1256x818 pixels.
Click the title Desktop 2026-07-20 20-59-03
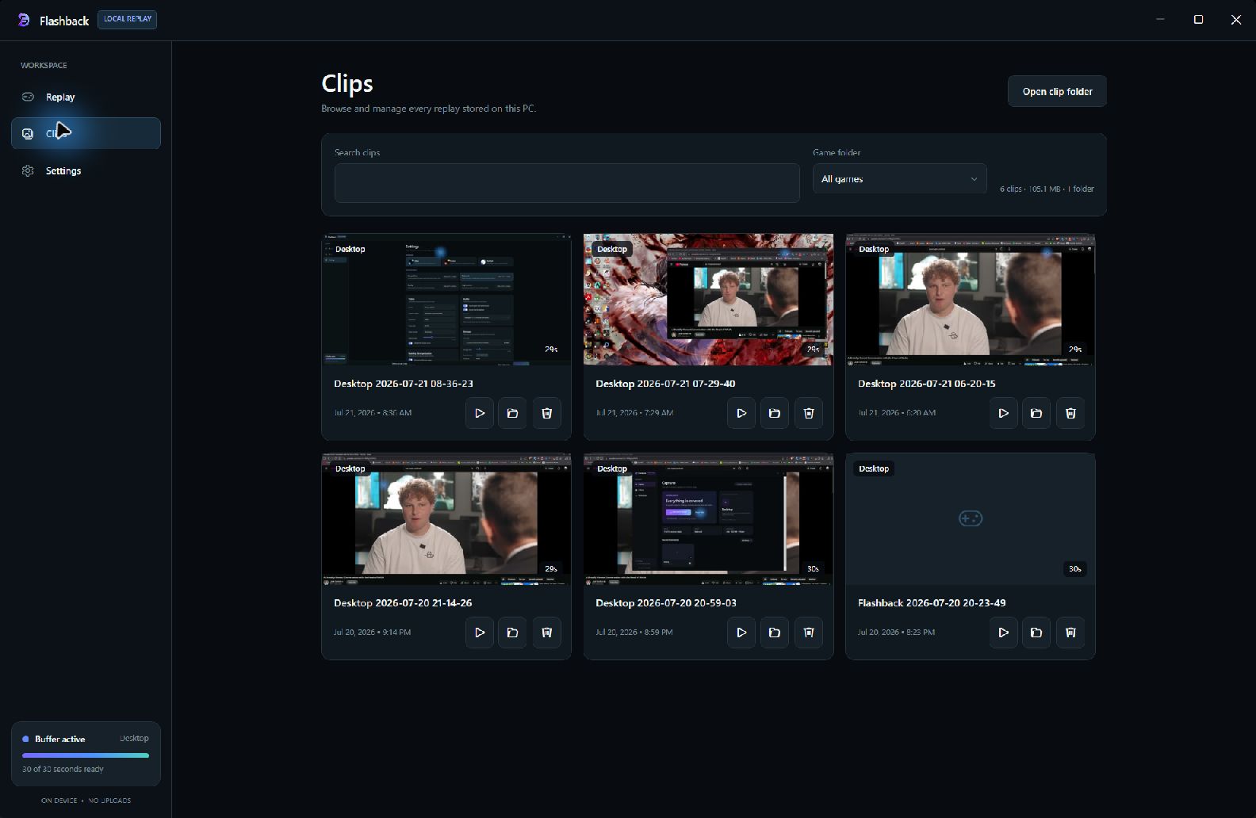[x=666, y=603]
